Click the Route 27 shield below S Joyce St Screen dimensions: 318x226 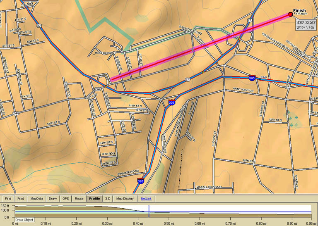tap(187, 79)
